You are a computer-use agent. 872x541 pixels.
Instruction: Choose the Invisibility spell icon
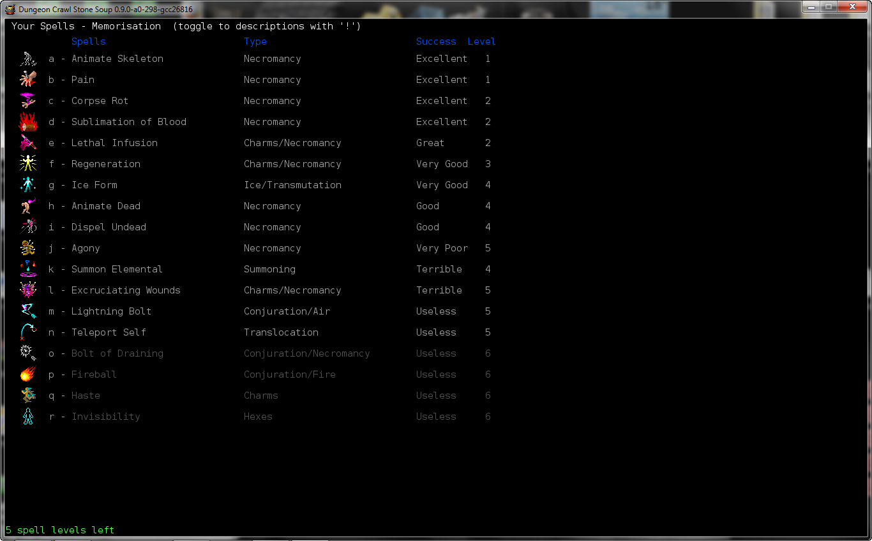[28, 417]
